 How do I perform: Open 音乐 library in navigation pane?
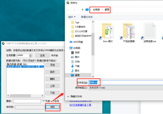75,71
